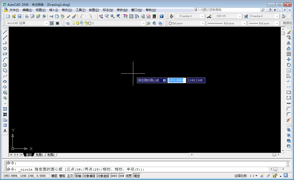Select the Rectangle tool

point(5,54)
